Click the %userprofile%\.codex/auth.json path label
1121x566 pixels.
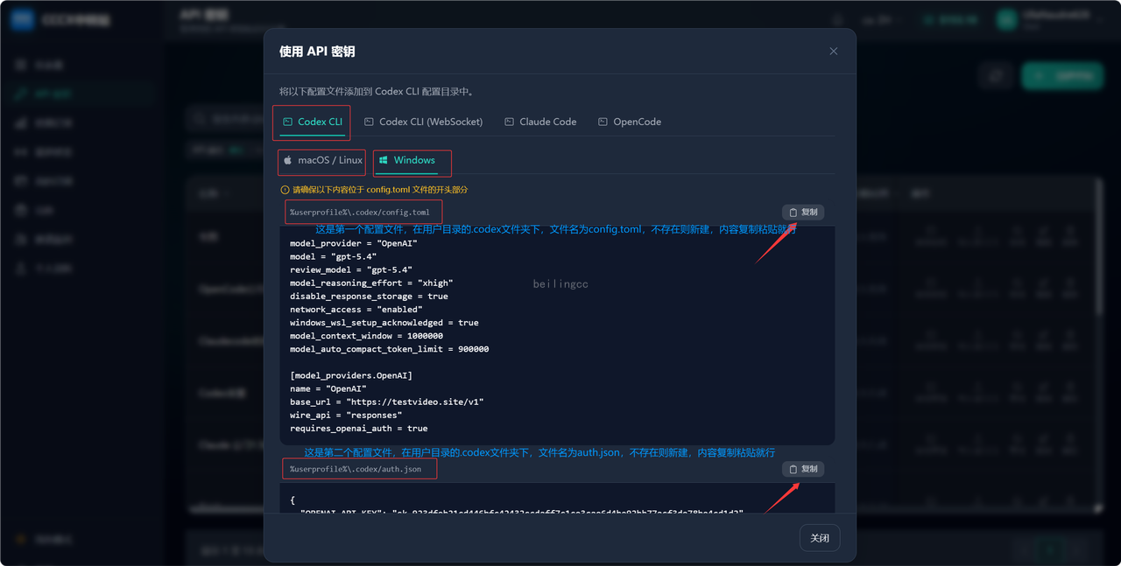click(356, 469)
